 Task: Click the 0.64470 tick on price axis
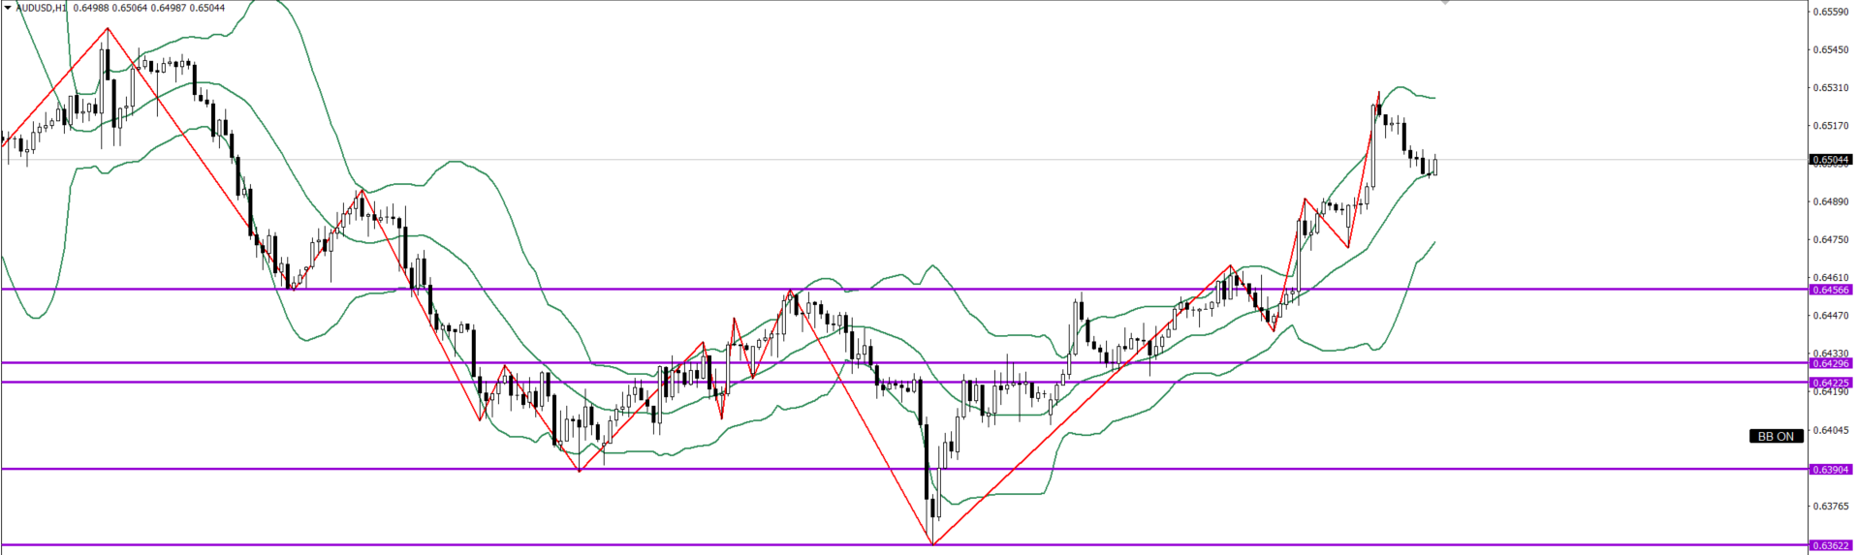click(x=1830, y=315)
